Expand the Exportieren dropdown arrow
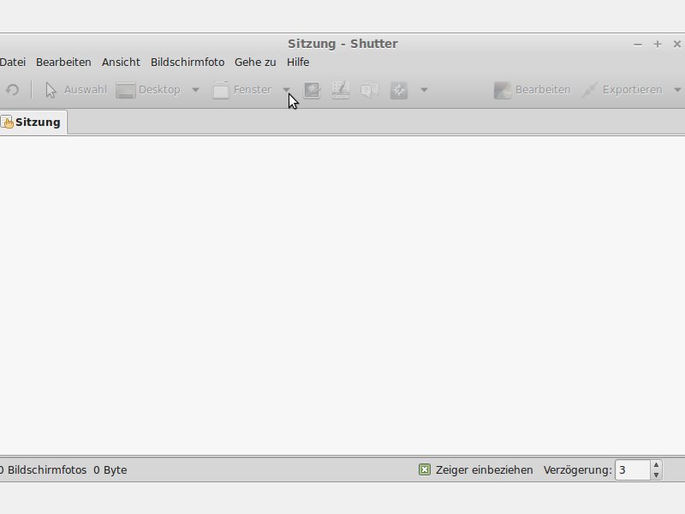Viewport: 685px width, 514px height. point(677,90)
